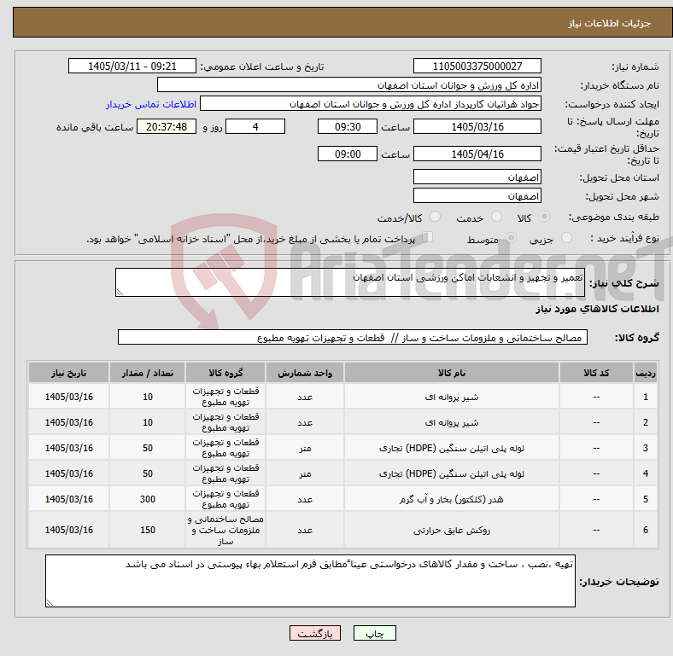
Task: Click the announcement date field 1405/03/11 - 09:21
Action: coord(132,66)
